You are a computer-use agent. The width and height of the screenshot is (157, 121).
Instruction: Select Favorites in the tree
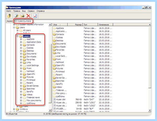[x=31, y=60]
